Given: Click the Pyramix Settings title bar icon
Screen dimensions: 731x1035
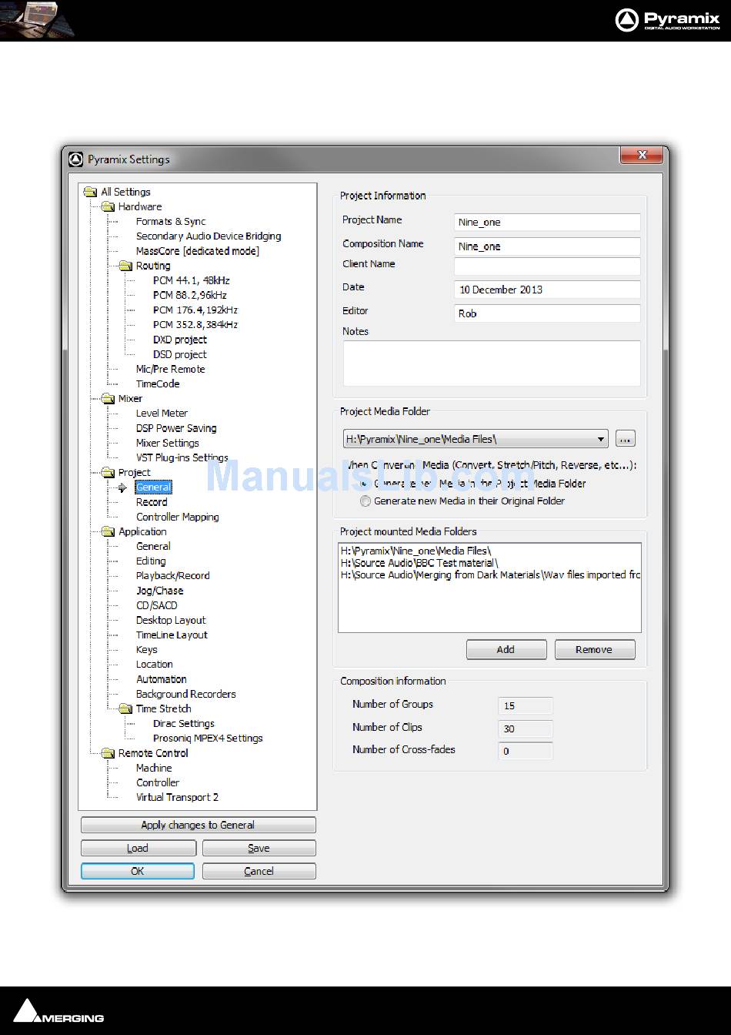Looking at the screenshot, I should (x=75, y=159).
